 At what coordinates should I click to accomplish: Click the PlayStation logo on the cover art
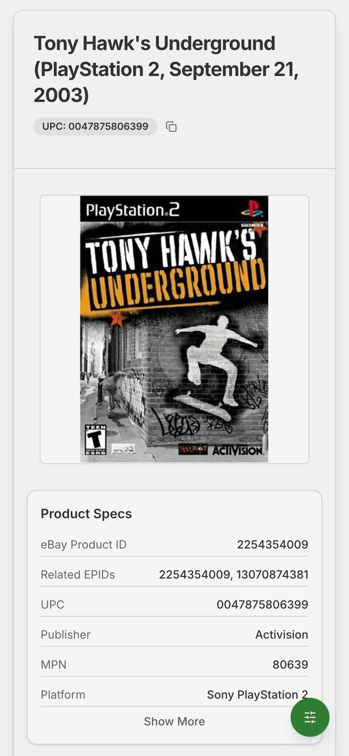pos(252,208)
